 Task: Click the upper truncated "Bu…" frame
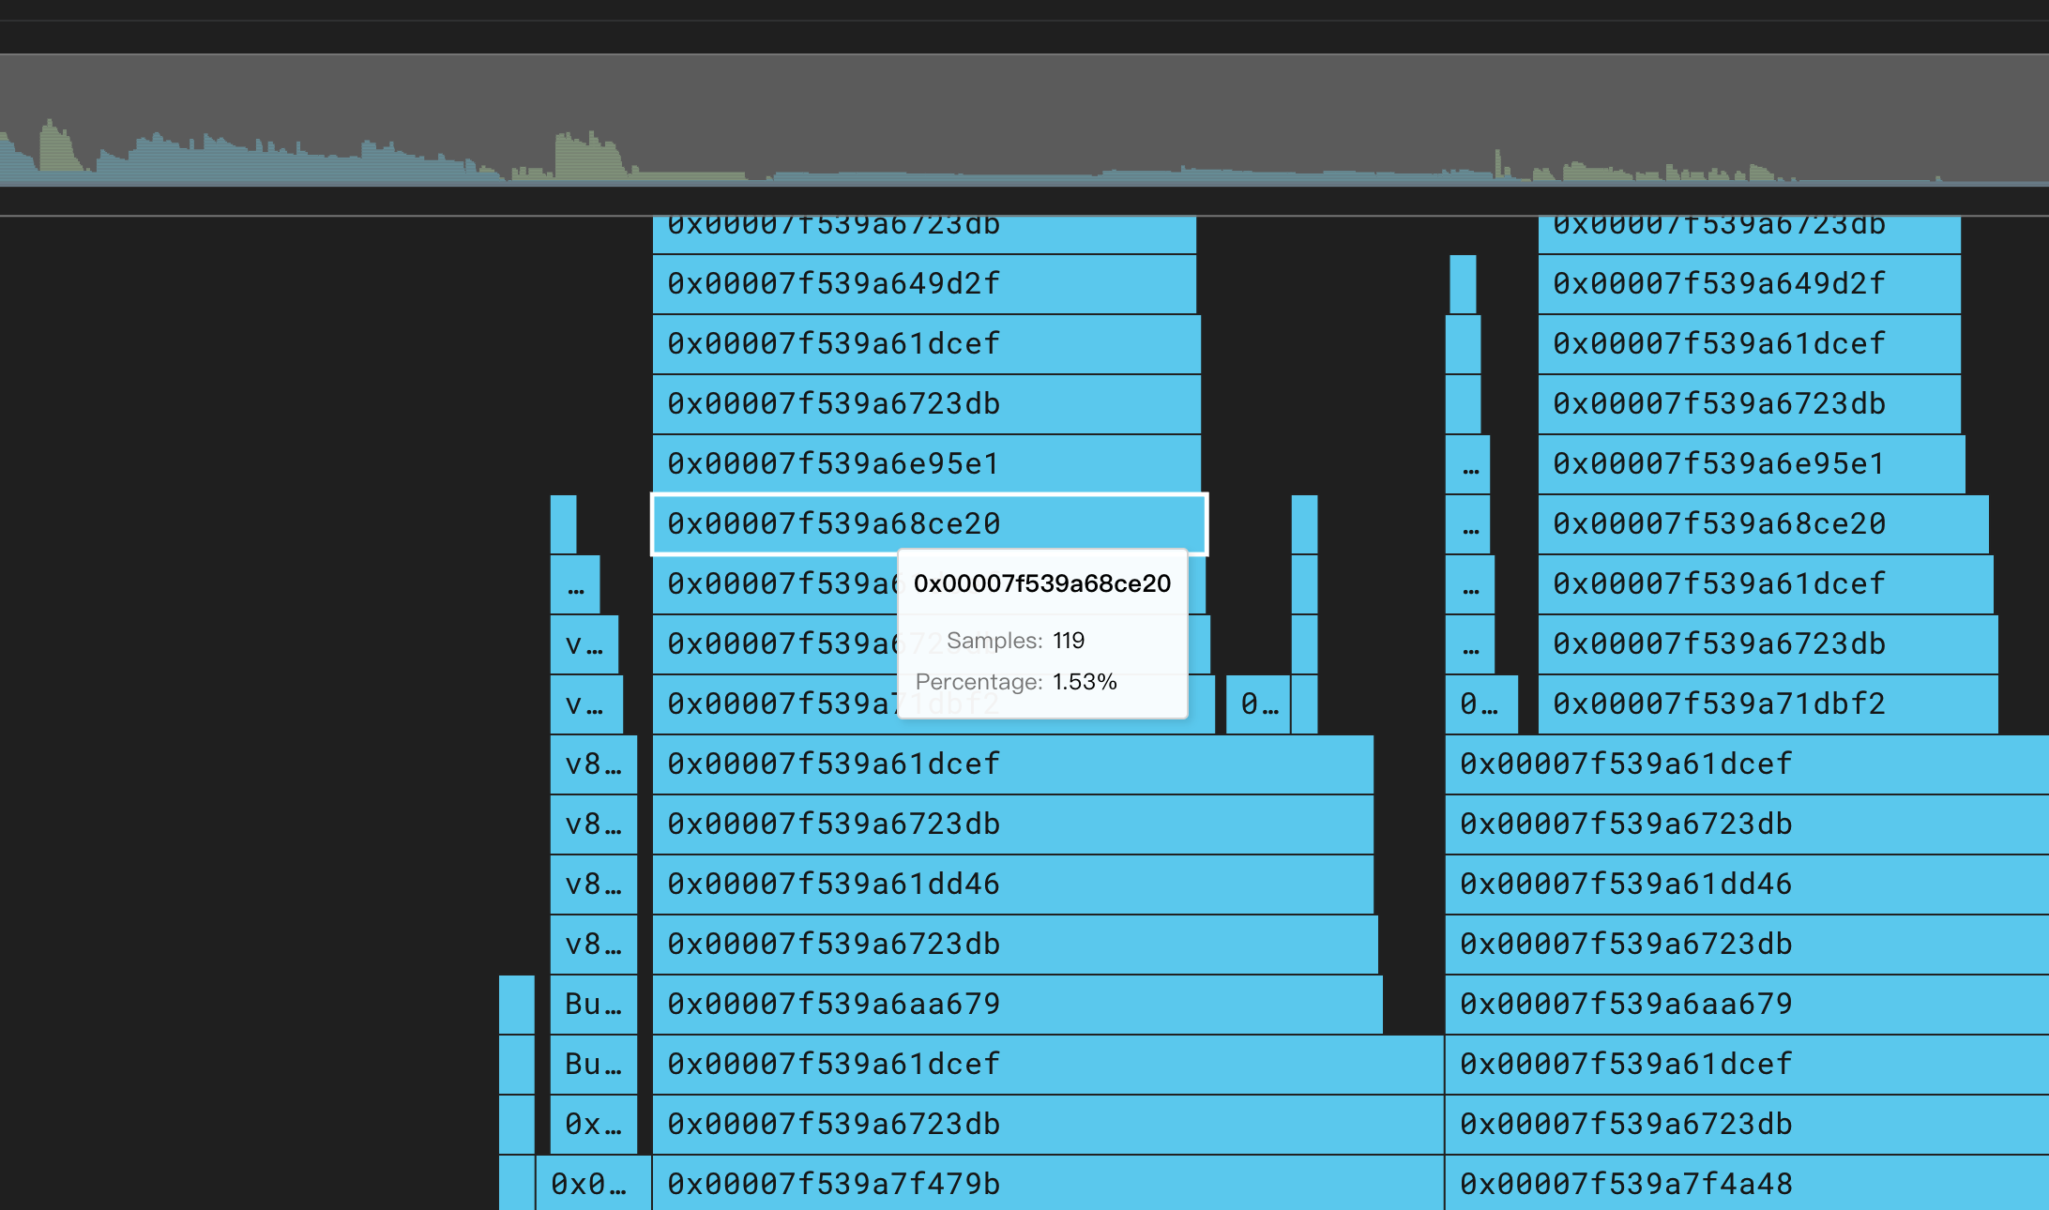593,1004
